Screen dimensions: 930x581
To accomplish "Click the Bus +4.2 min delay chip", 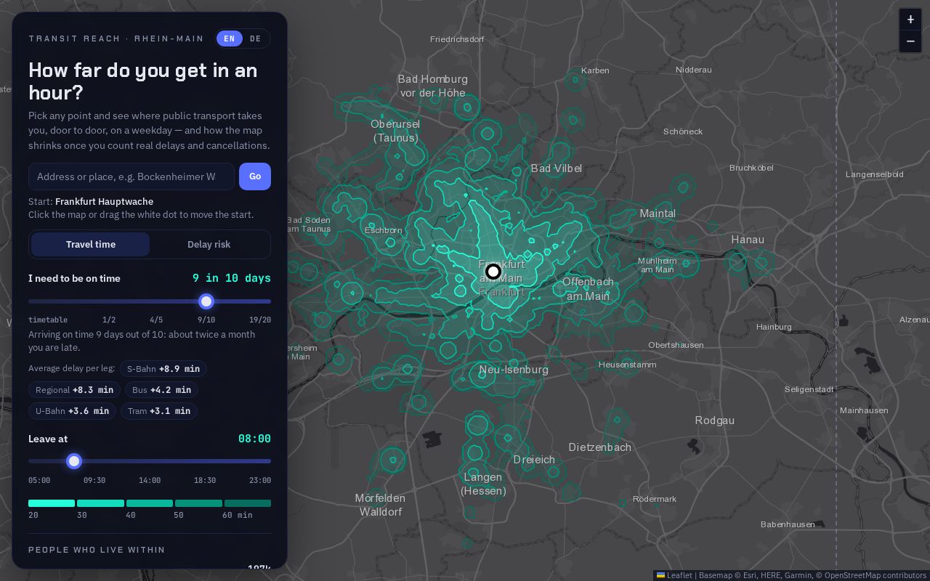I will point(161,390).
